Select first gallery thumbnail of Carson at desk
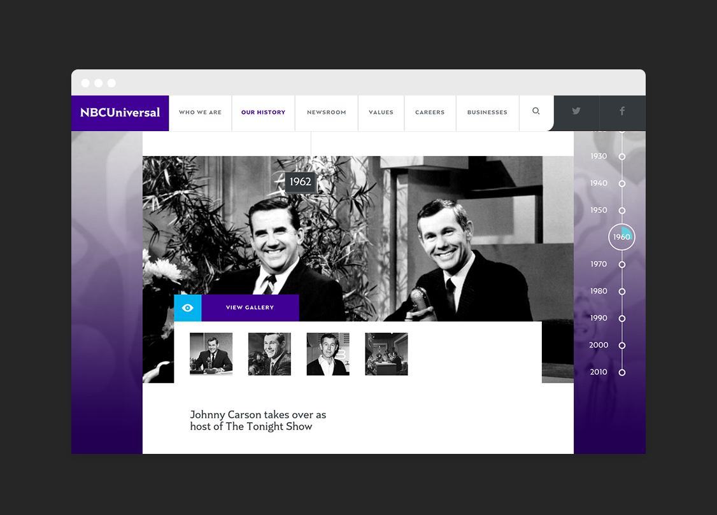The width and height of the screenshot is (717, 515). click(211, 354)
